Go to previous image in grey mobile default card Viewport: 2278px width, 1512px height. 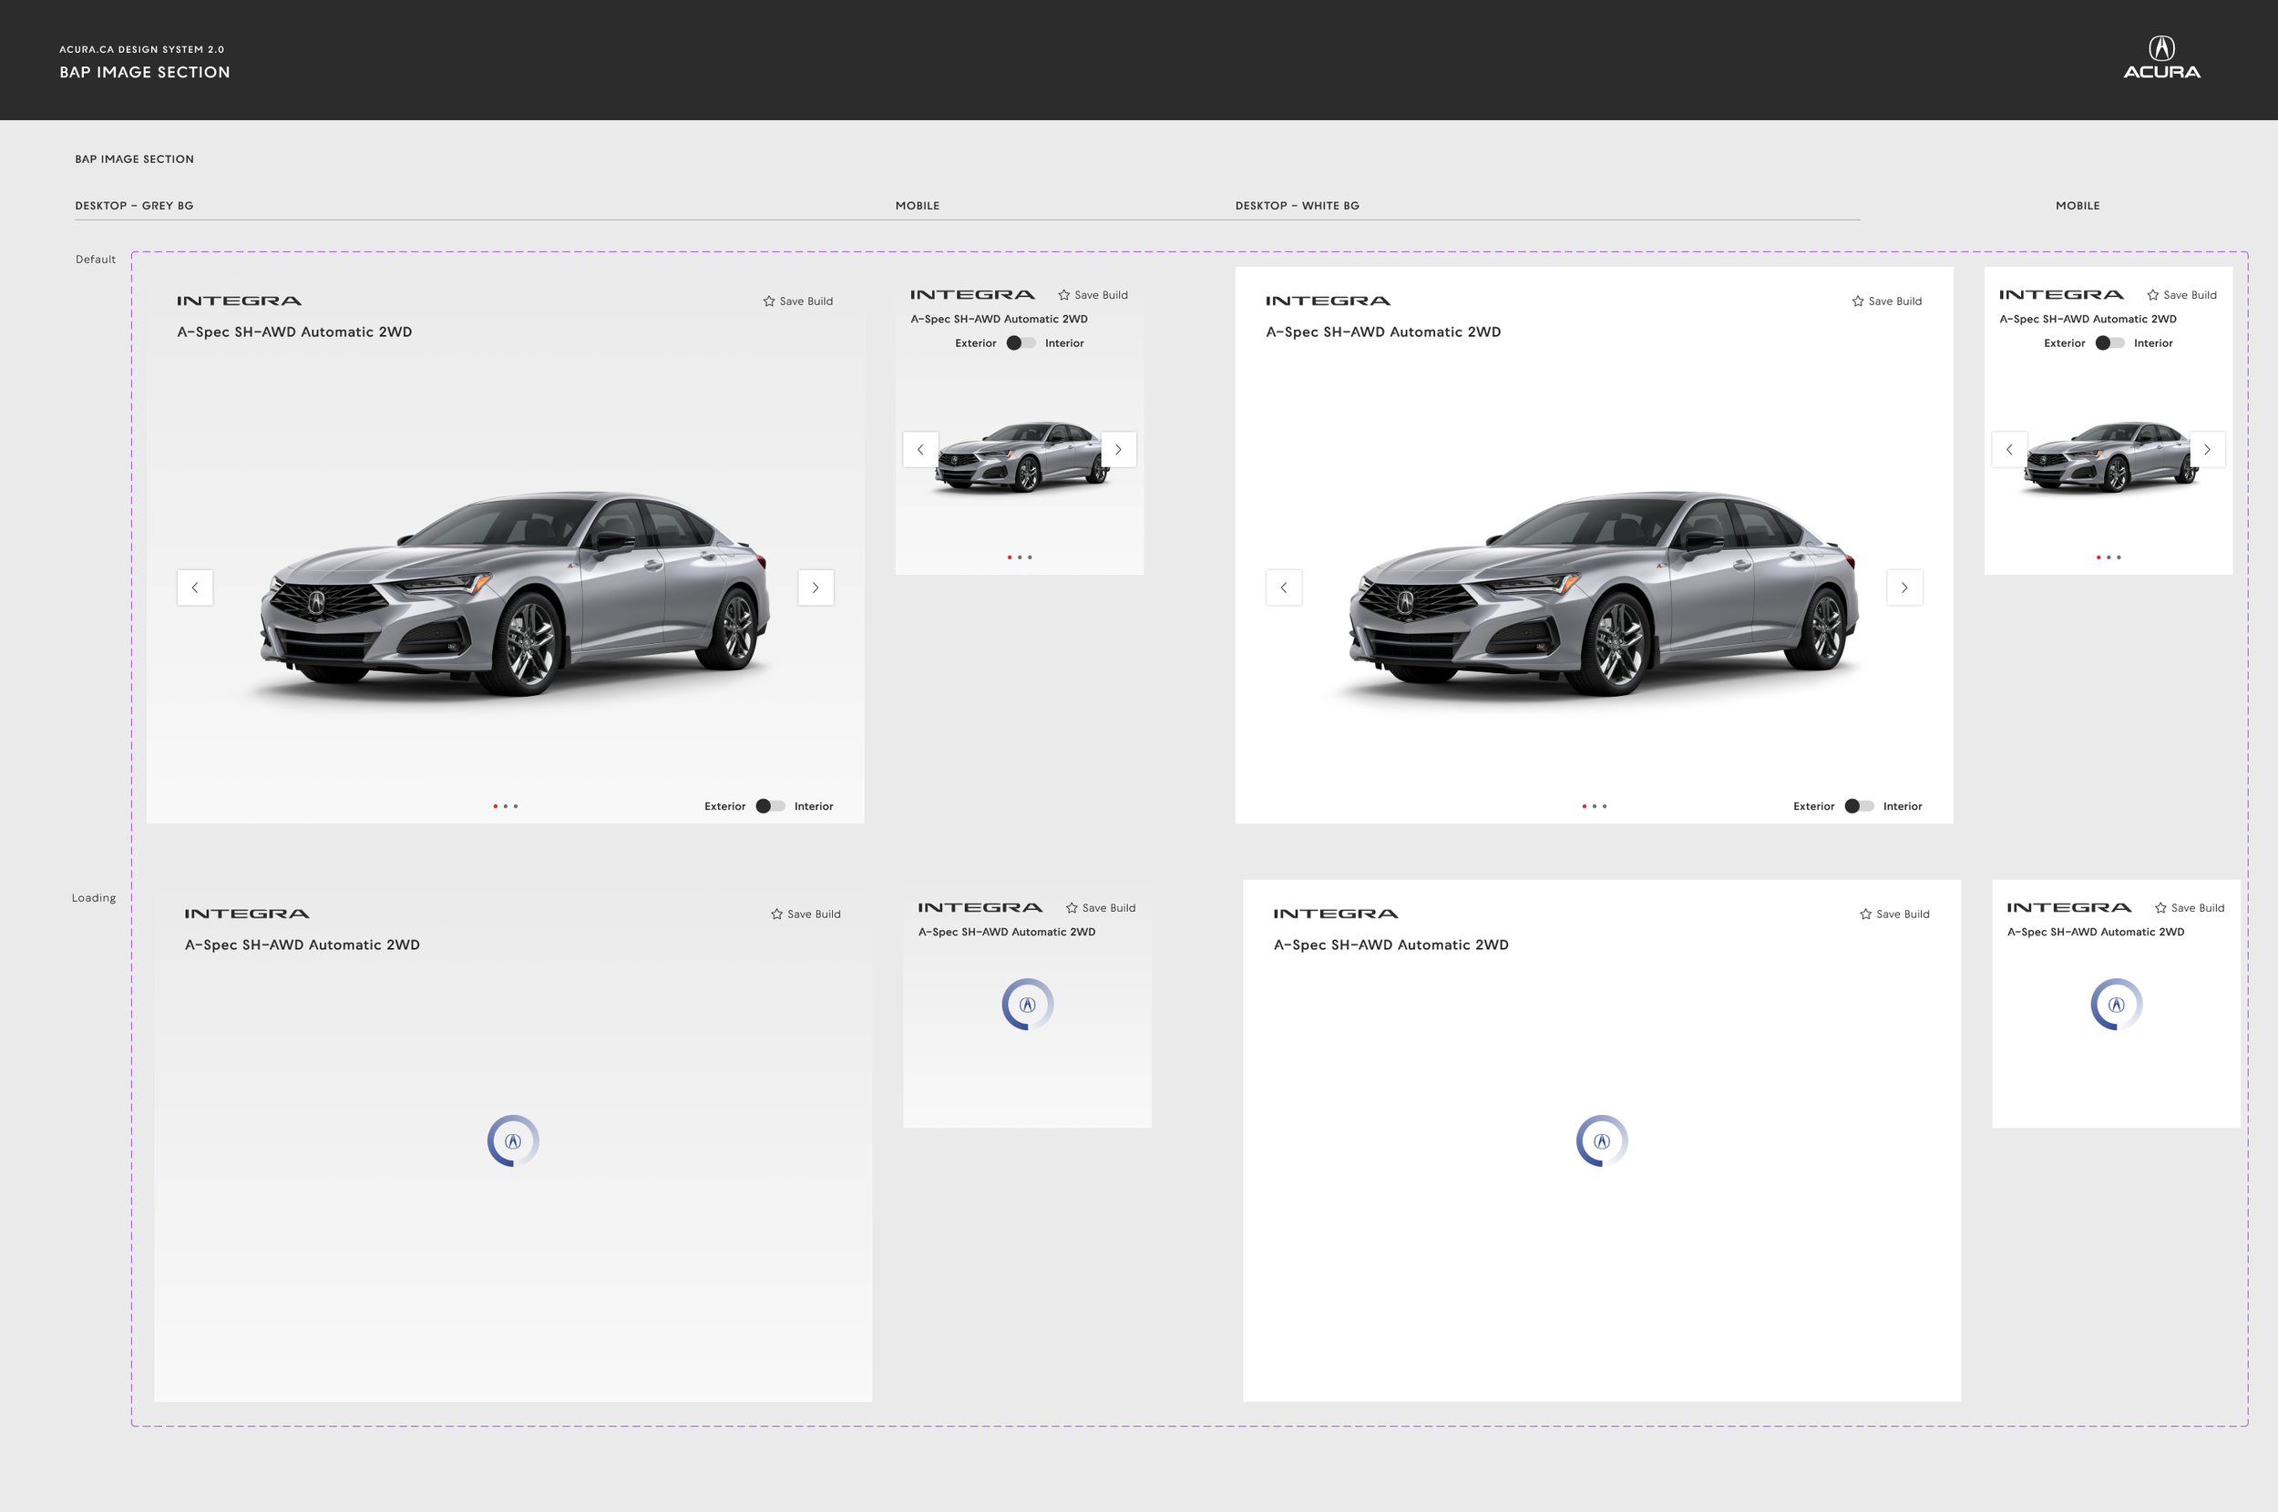(x=921, y=449)
